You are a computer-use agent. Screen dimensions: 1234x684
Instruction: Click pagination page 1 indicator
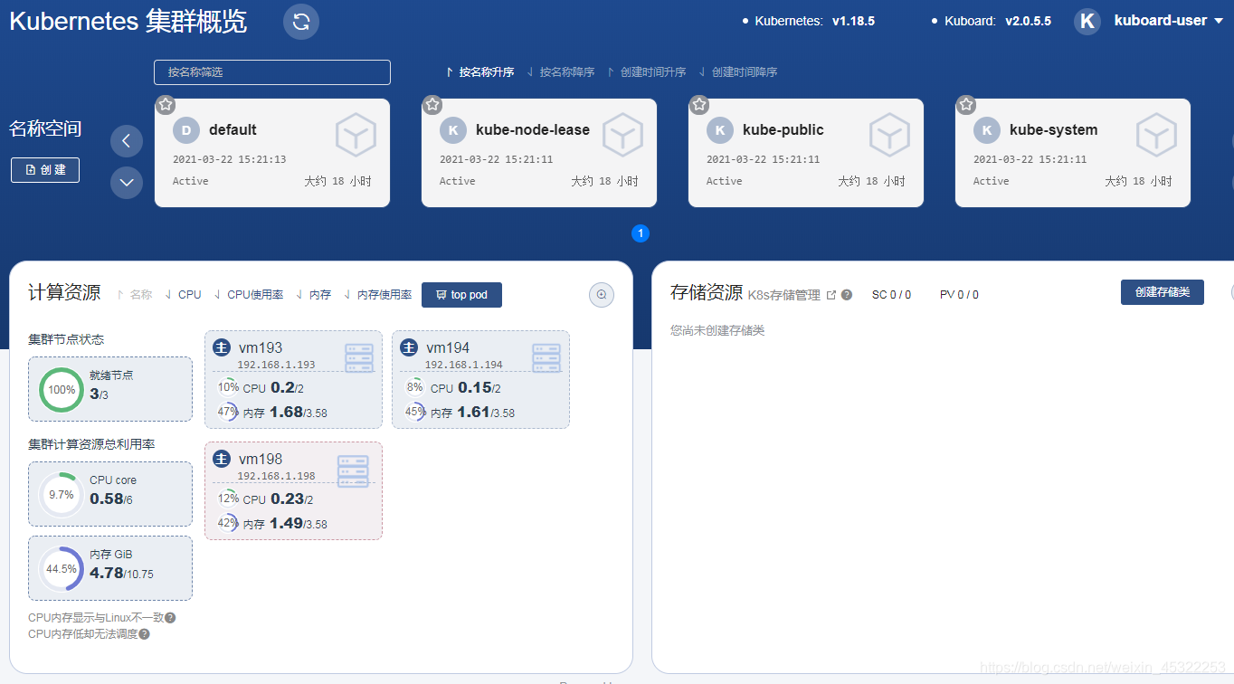[641, 233]
